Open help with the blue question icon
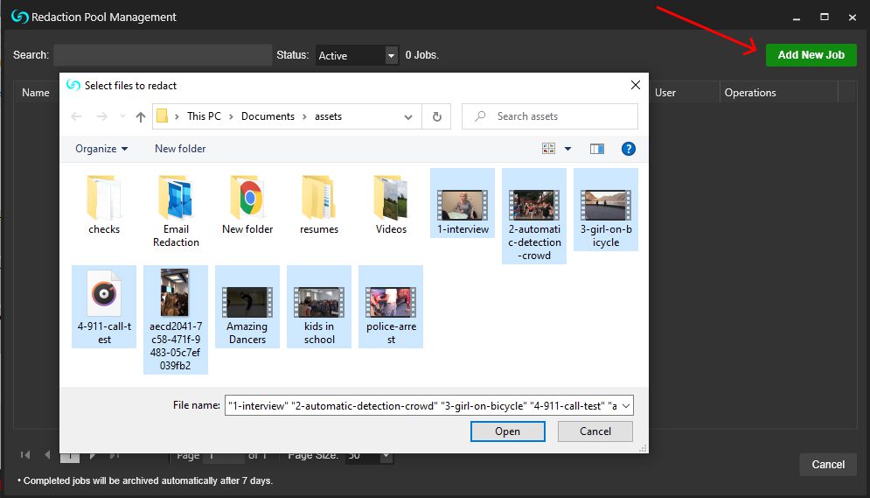This screenshot has width=870, height=498. point(628,149)
